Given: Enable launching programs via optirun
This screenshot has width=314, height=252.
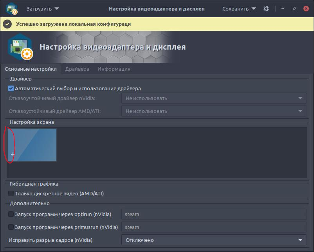Looking at the screenshot, I should [x=11, y=214].
